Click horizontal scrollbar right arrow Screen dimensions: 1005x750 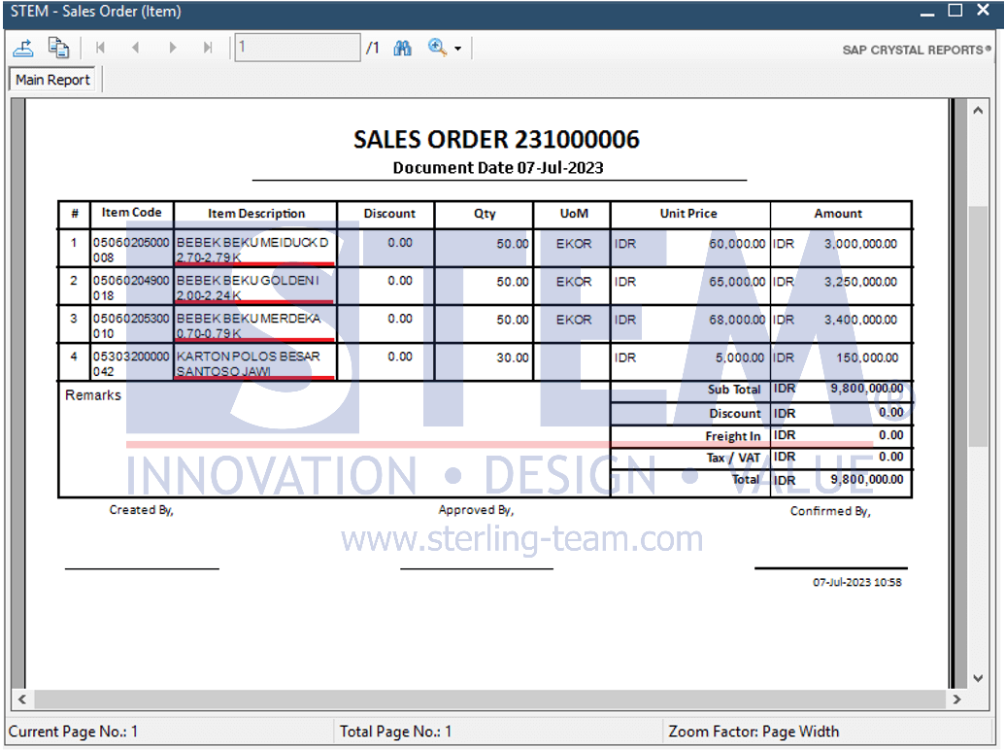pyautogui.click(x=956, y=699)
